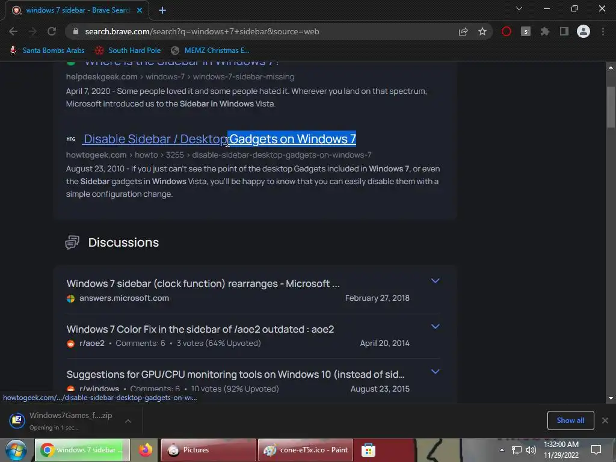Open the volume tray icon
Screen dimensions: 616x462
pos(531,450)
